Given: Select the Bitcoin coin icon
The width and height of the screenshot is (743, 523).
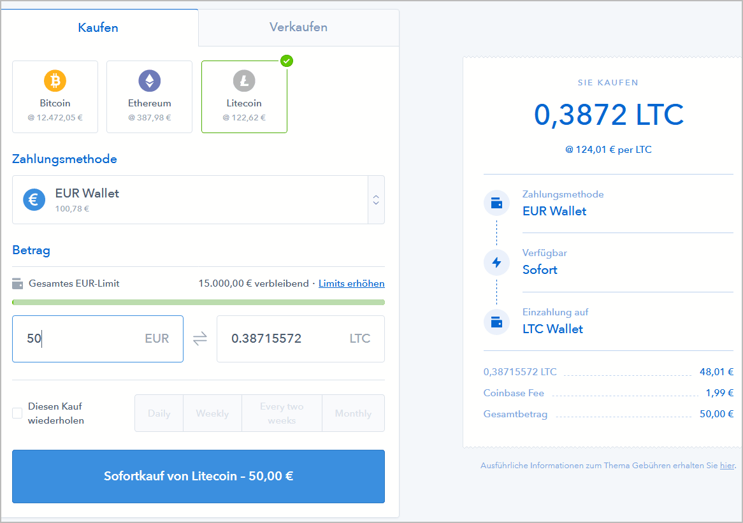Looking at the screenshot, I should [x=55, y=81].
